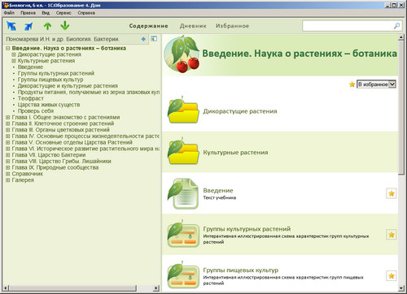The image size is (407, 294).
Task: Select Дикорастущие и культурные растения tree item
Action: pyautogui.click(x=68, y=86)
